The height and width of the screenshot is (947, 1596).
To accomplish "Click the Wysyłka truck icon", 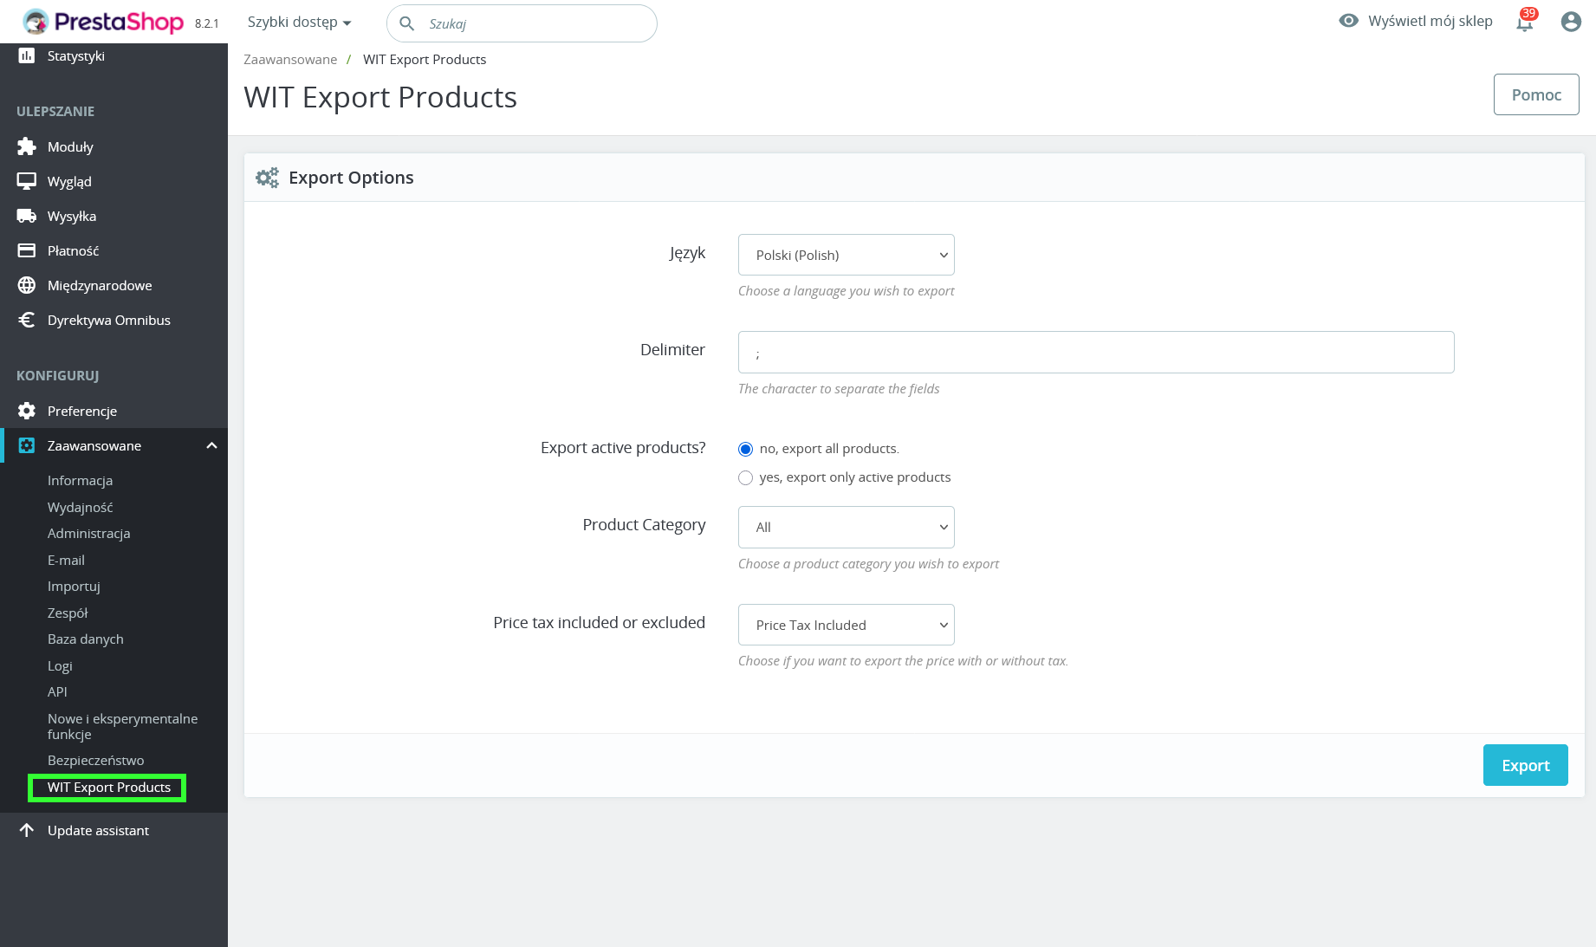I will (x=27, y=216).
